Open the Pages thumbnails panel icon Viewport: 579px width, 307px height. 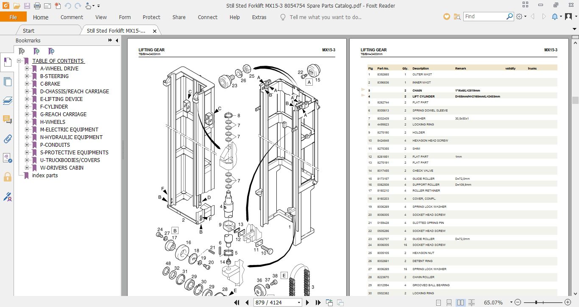pos(7,81)
